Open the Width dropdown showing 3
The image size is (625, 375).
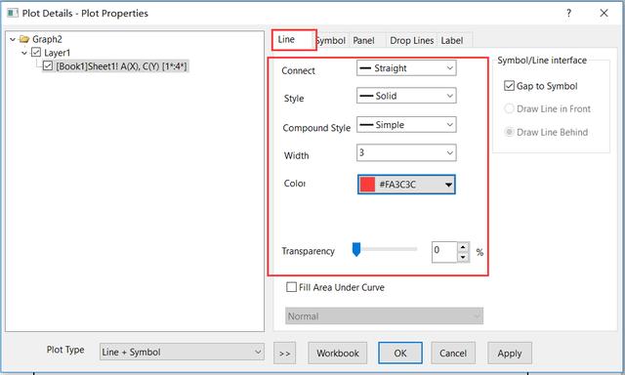tap(406, 152)
